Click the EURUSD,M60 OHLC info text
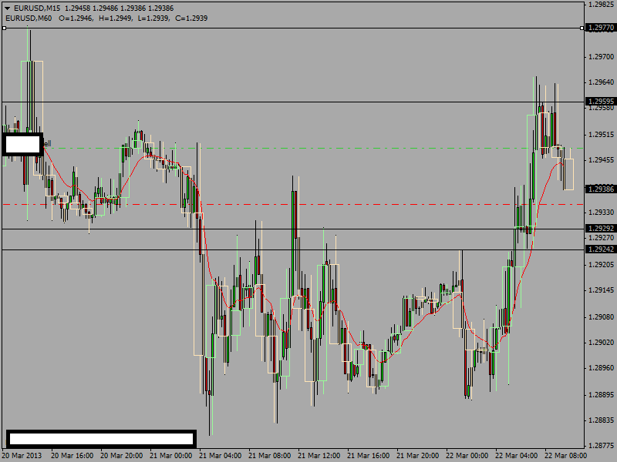 [x=106, y=18]
